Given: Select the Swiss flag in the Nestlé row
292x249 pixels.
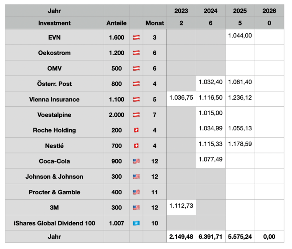Looking at the screenshot, I should click(136, 146).
